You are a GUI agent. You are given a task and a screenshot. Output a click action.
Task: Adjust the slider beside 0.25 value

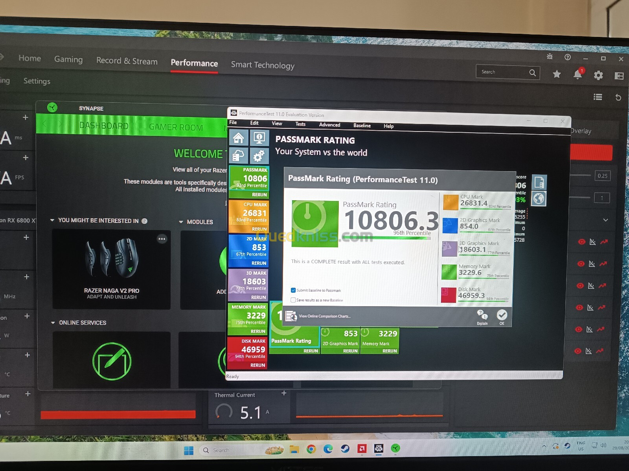[581, 175]
